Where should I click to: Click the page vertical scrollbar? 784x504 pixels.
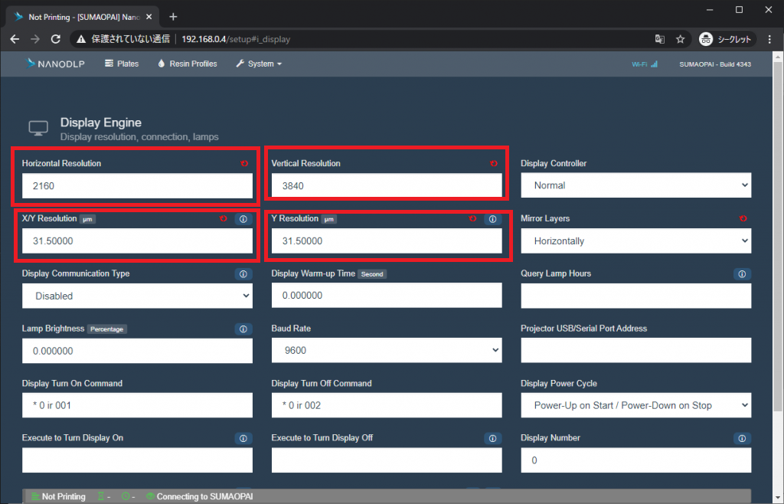point(779,235)
